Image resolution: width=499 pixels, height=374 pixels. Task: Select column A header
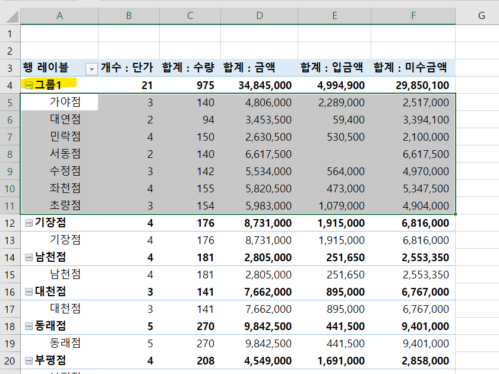tap(59, 15)
